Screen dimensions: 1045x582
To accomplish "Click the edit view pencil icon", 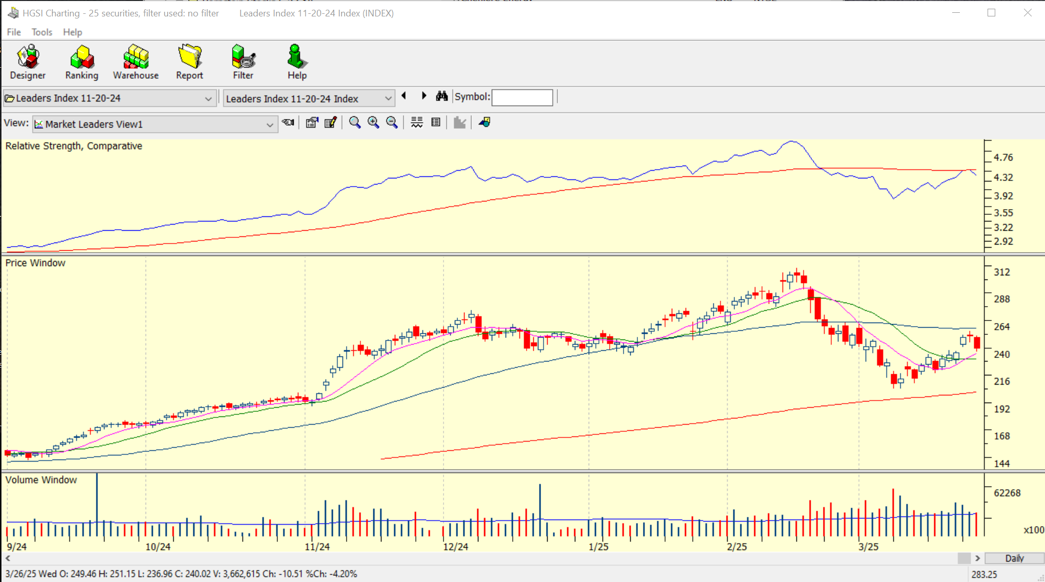I will coord(331,123).
